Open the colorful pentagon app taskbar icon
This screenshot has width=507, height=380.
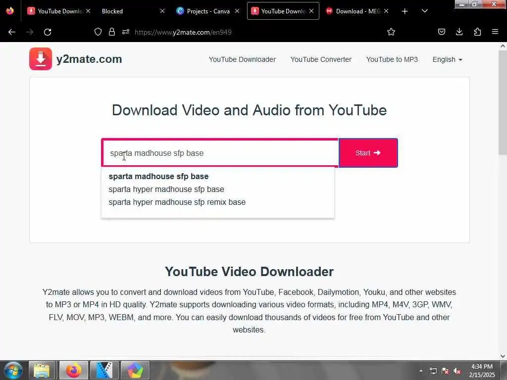pos(135,370)
